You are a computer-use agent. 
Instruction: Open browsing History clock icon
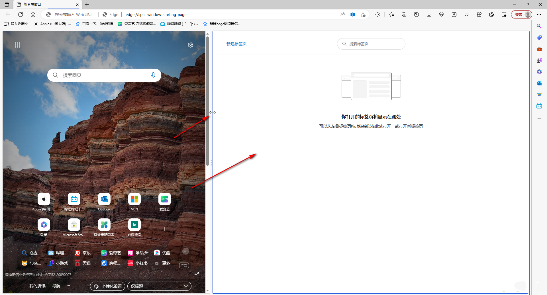click(417, 15)
